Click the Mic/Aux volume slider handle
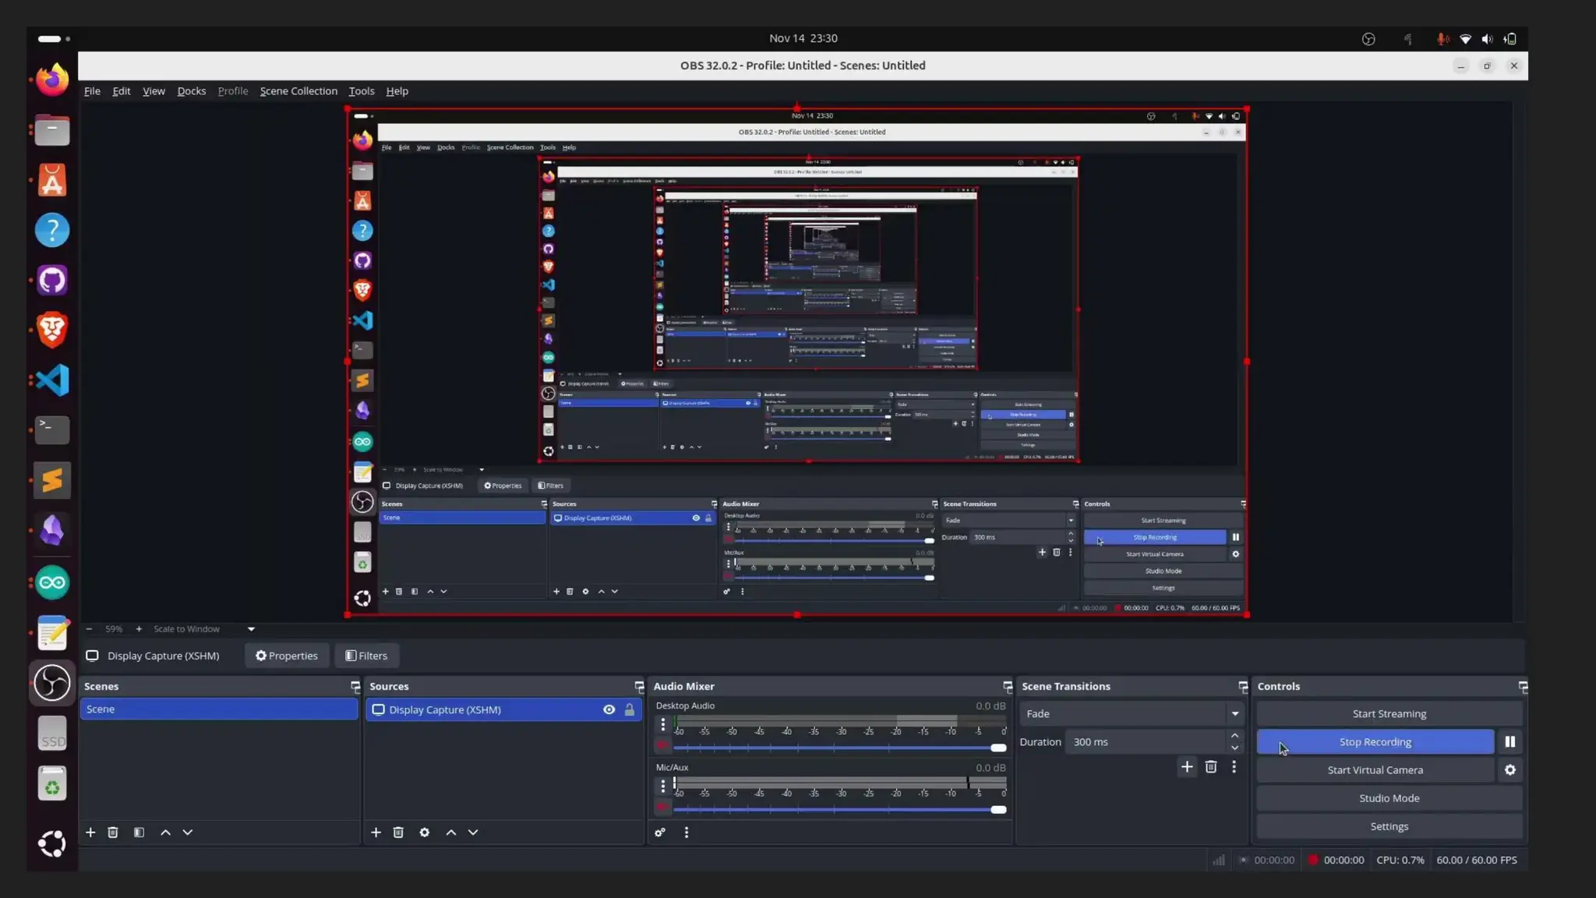1596x898 pixels. tap(998, 810)
